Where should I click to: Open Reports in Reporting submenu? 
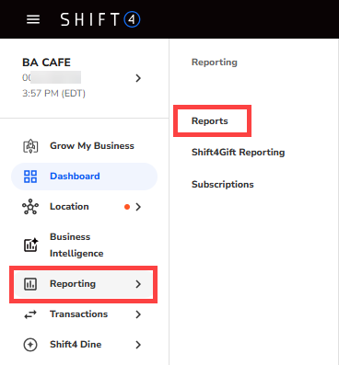(210, 121)
